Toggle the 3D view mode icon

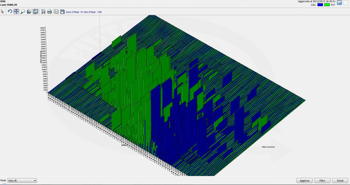(x=36, y=11)
